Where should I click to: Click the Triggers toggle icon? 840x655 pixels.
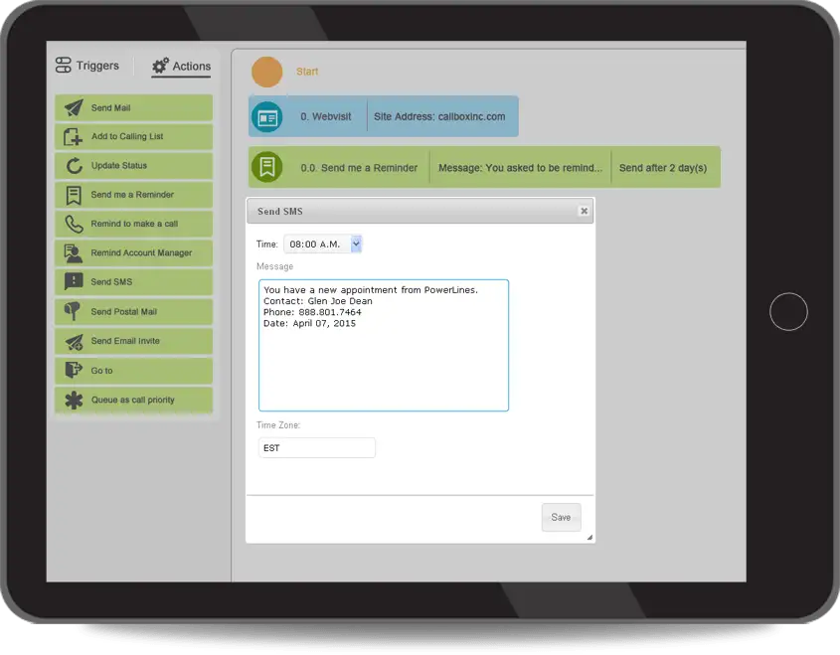64,66
